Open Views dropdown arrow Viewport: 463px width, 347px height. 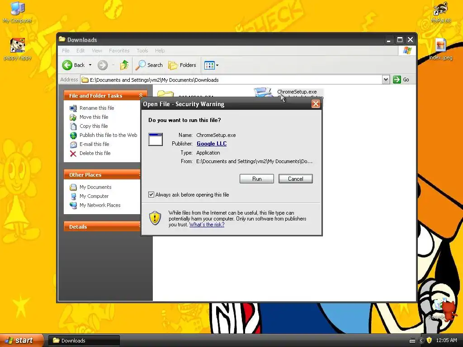217,65
